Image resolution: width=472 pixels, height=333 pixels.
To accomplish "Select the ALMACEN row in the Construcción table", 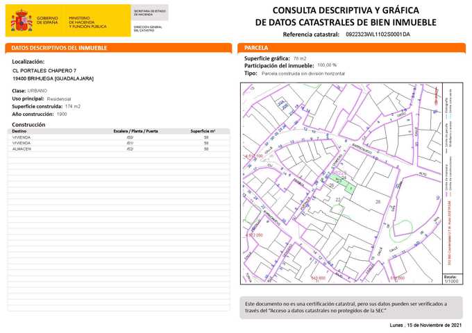I will click(x=119, y=149).
